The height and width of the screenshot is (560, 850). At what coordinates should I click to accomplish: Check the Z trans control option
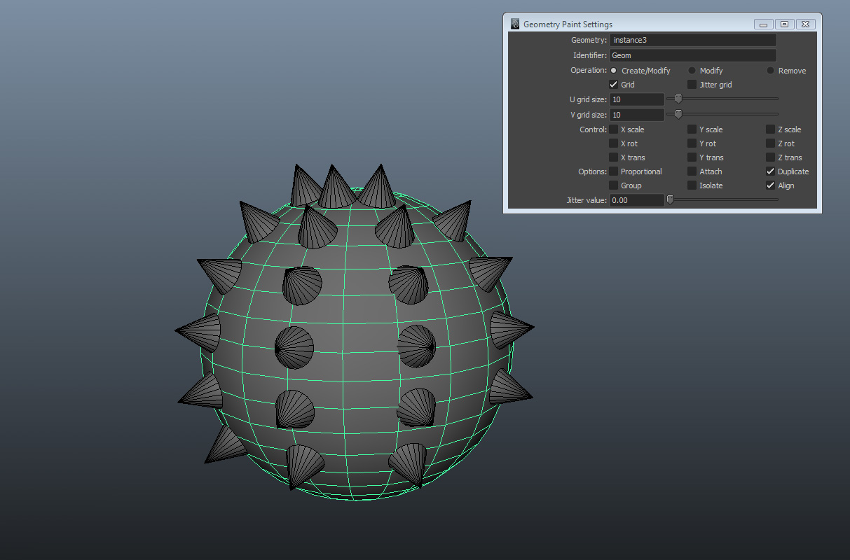pyautogui.click(x=770, y=157)
